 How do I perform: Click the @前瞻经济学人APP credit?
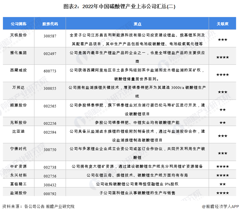coord(220,206)
